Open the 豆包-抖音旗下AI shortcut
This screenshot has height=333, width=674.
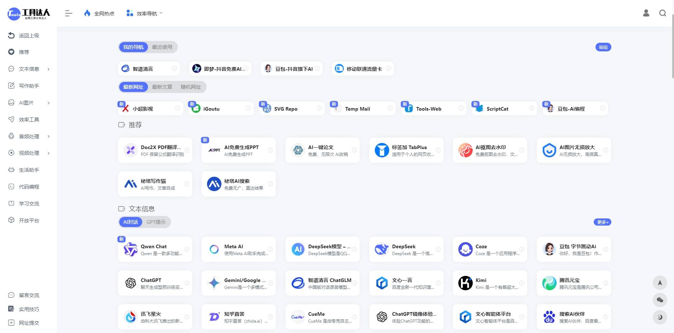point(291,69)
